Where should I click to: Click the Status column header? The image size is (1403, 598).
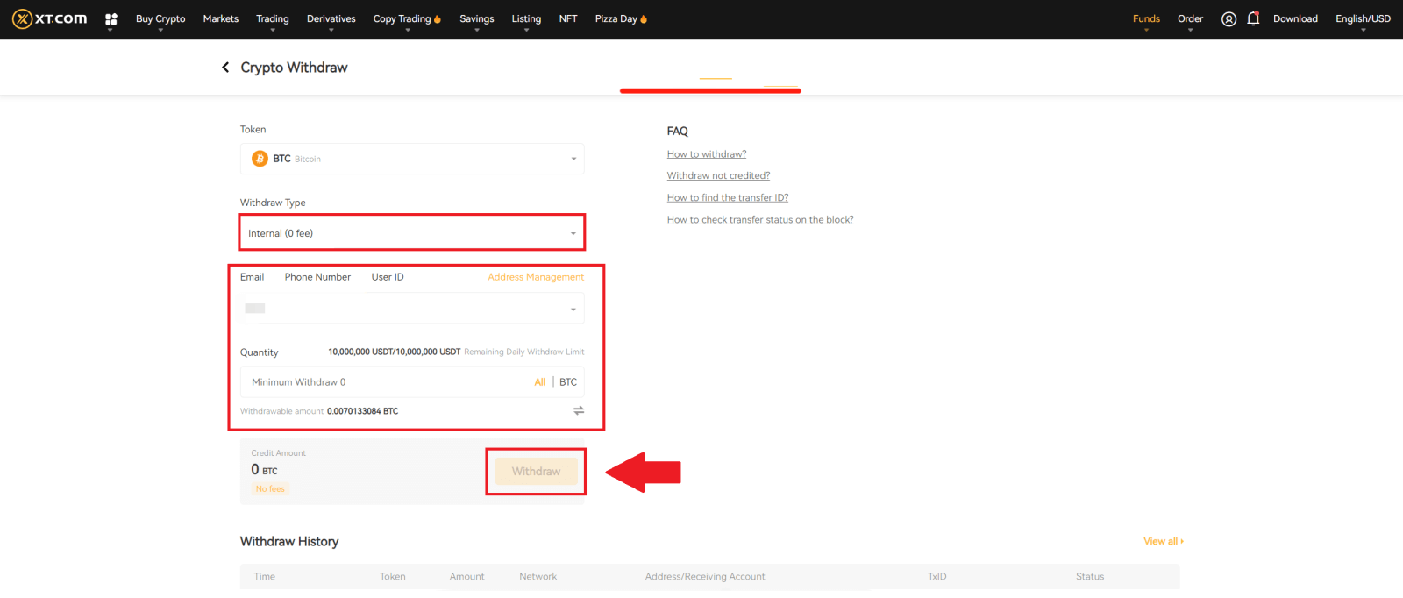[1090, 577]
